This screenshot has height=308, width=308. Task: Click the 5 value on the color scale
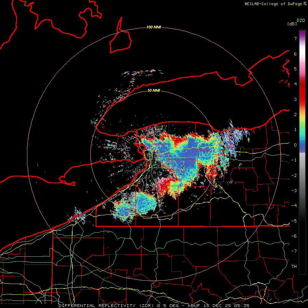coord(295,69)
